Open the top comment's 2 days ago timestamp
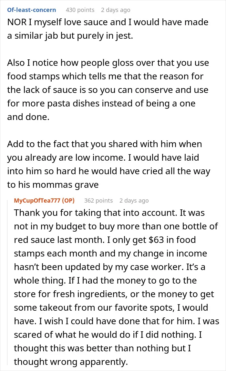The height and width of the screenshot is (371, 226). [x=116, y=10]
